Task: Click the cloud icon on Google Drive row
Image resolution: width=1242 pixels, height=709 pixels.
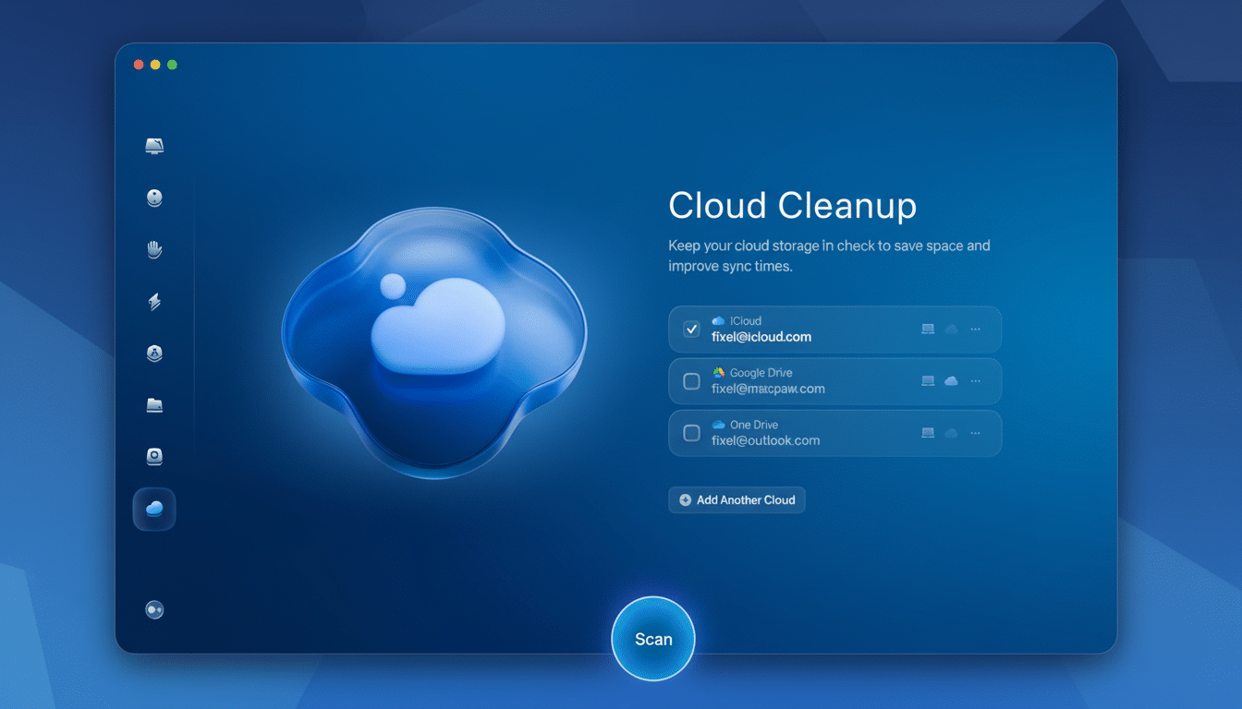Action: click(951, 380)
